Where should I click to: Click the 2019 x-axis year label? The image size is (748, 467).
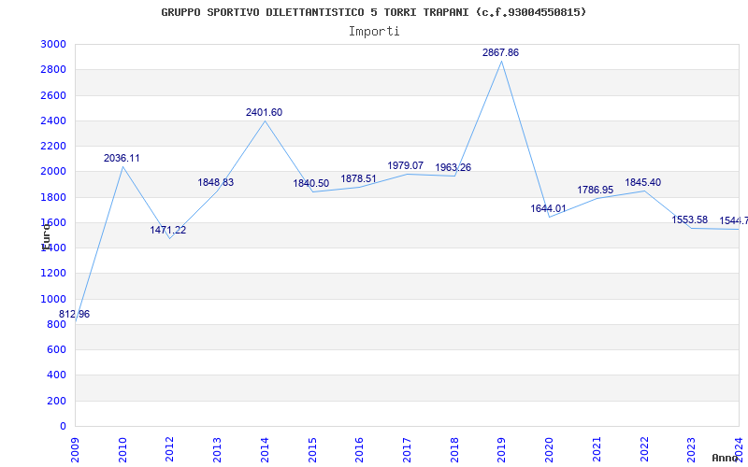click(502, 449)
